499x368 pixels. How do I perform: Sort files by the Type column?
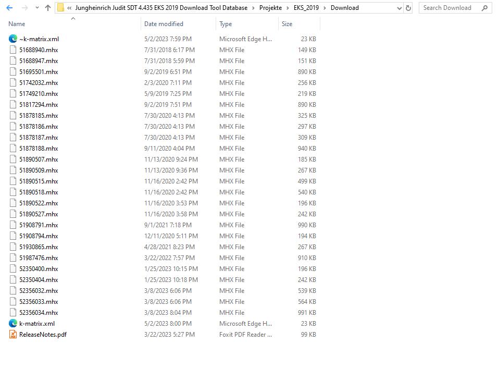coord(226,24)
